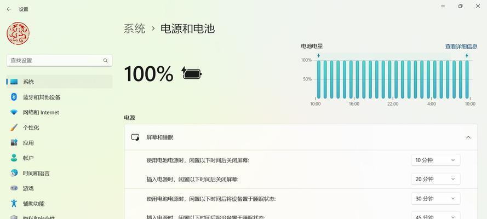Click the 4:00 chart time label
487x219 pixels.
click(432, 104)
